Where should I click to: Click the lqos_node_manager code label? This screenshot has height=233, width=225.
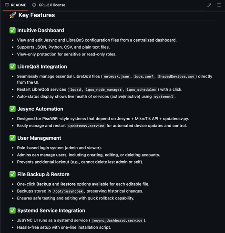(x=103, y=89)
